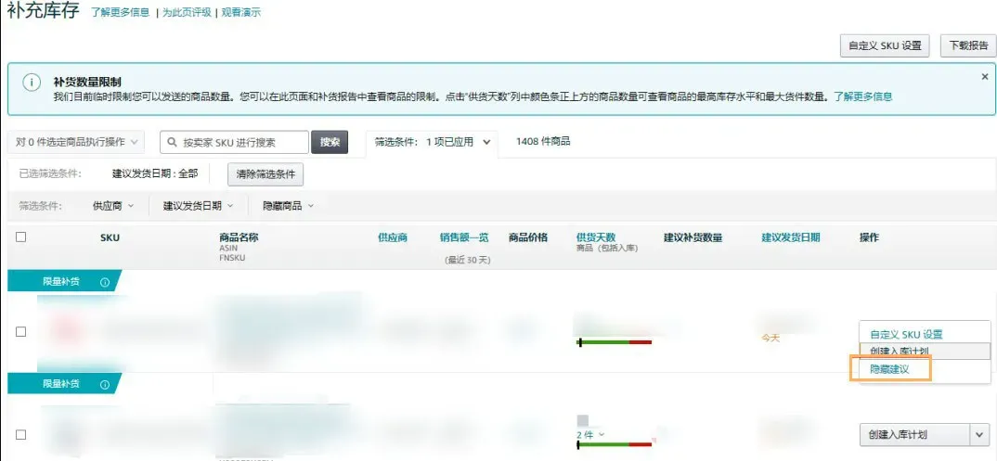Expand the 2 件 quantity dropdown
This screenshot has height=461, width=997.
coord(590,434)
